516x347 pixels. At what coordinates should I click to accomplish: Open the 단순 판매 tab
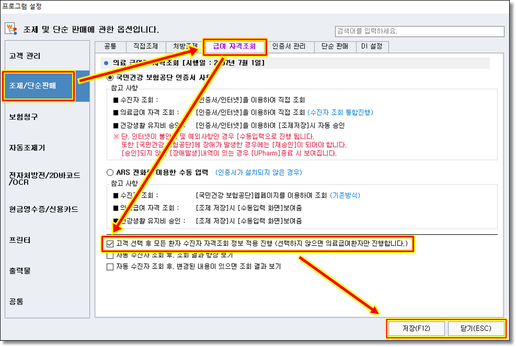click(335, 46)
